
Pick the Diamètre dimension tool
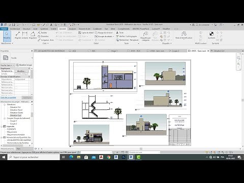tap(43, 36)
